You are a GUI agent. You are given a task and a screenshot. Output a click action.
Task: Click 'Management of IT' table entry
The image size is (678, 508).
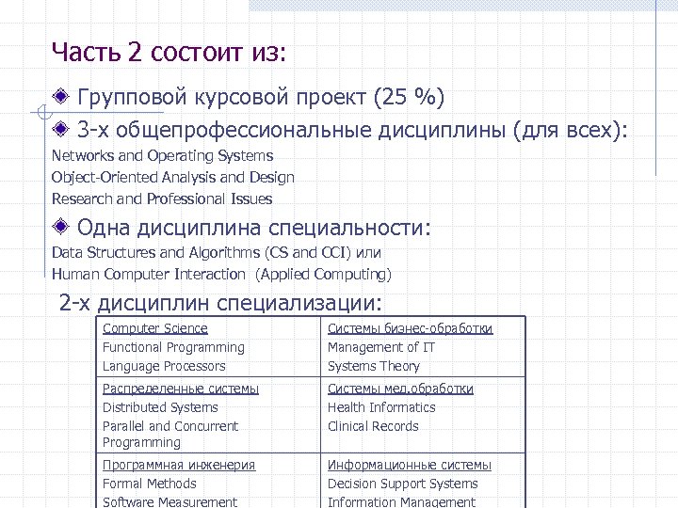381,347
